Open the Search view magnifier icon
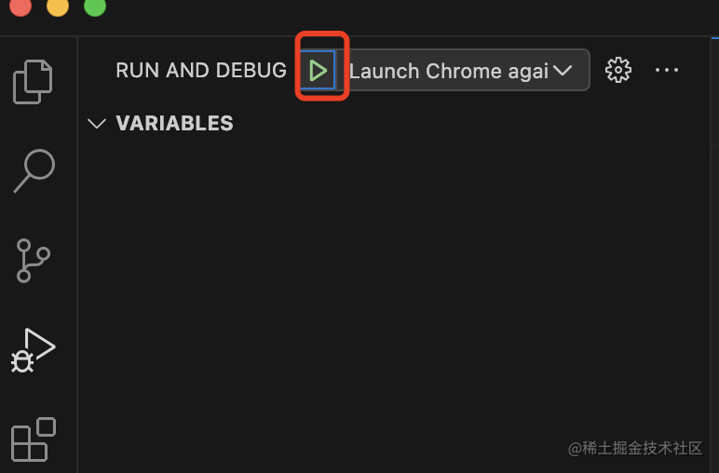Viewport: 719px width, 473px height. pyautogui.click(x=34, y=170)
